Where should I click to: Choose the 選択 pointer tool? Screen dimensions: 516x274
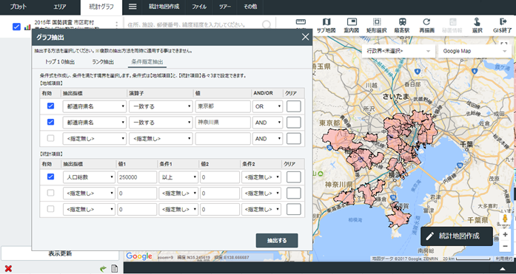click(x=477, y=26)
